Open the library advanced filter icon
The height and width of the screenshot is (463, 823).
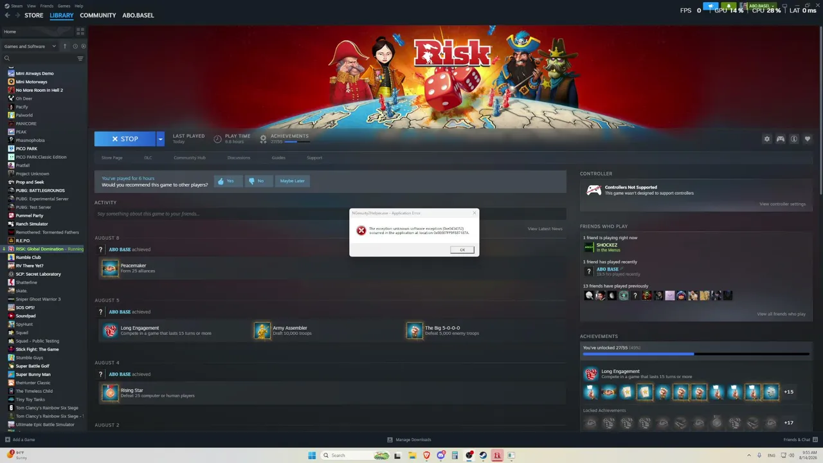point(80,59)
